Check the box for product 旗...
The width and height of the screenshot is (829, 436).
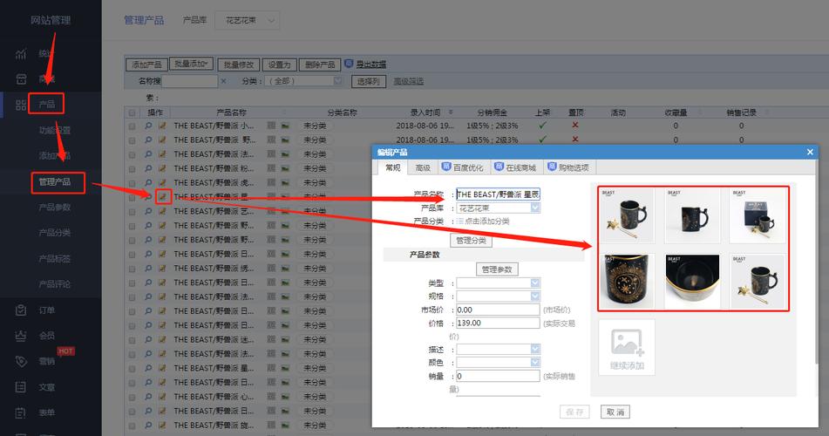click(132, 426)
